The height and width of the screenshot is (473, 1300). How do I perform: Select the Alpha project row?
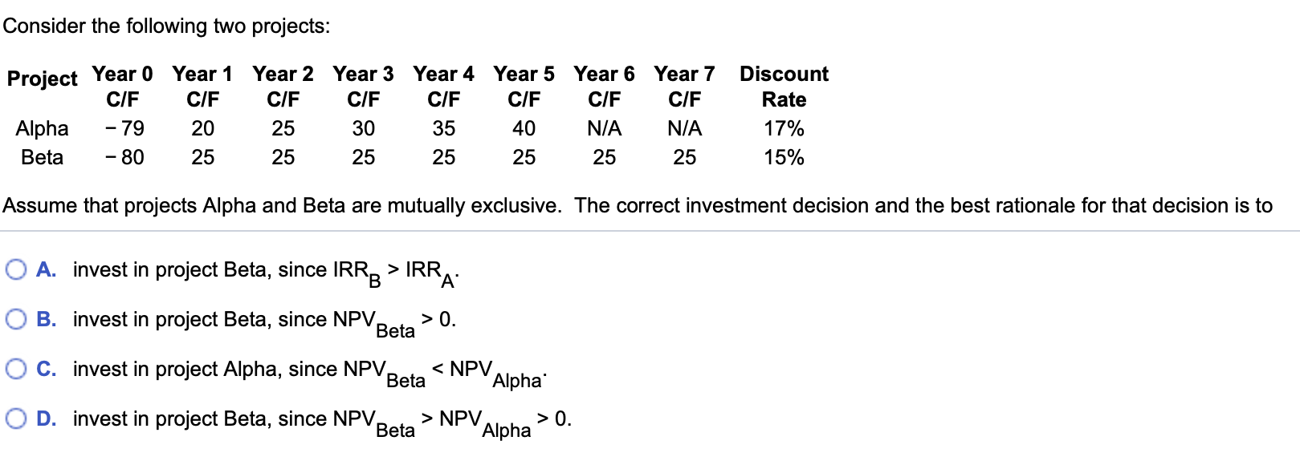tap(43, 128)
